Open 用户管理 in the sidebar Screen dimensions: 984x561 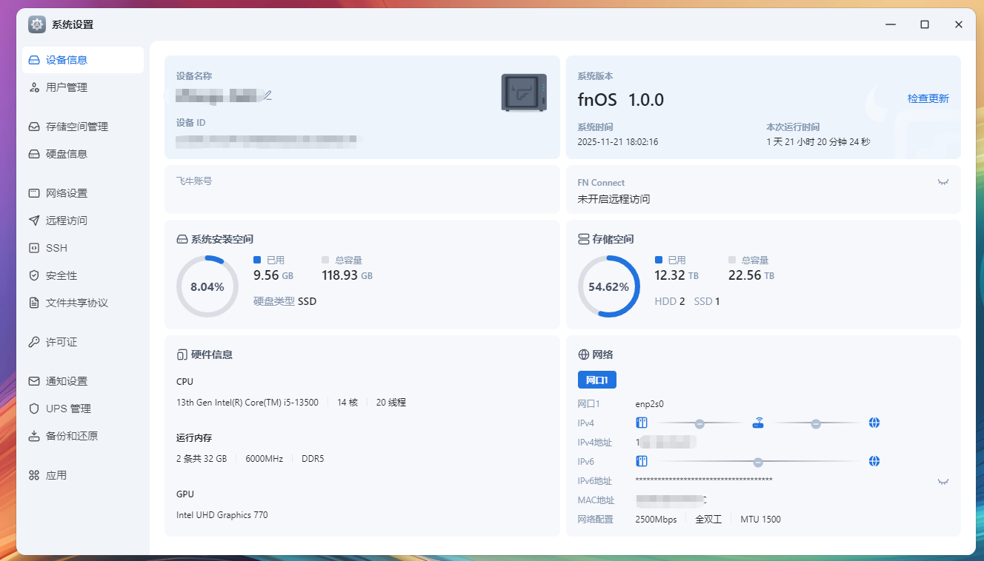[67, 87]
